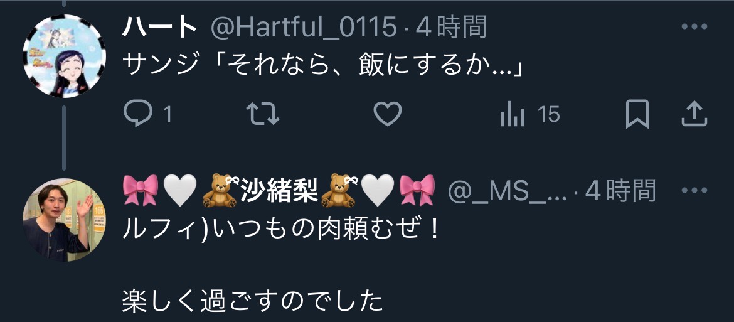Open the three-dot menu on 沙緒梨's reply
The height and width of the screenshot is (322, 734).
pyautogui.click(x=694, y=190)
